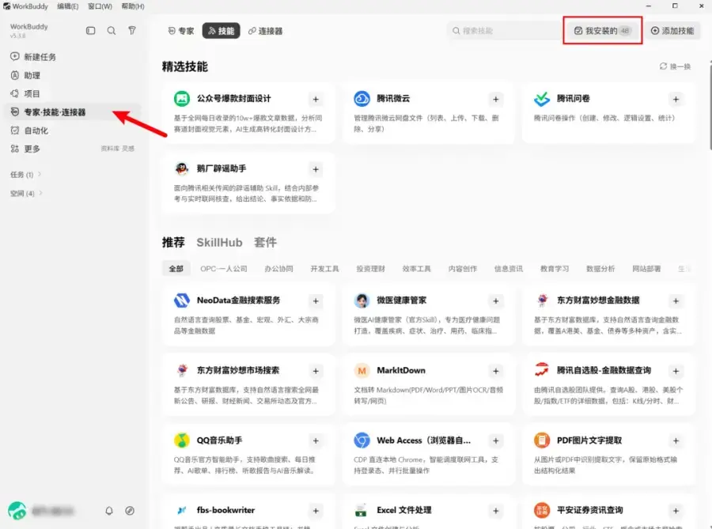Select the 技能 tab

point(222,31)
